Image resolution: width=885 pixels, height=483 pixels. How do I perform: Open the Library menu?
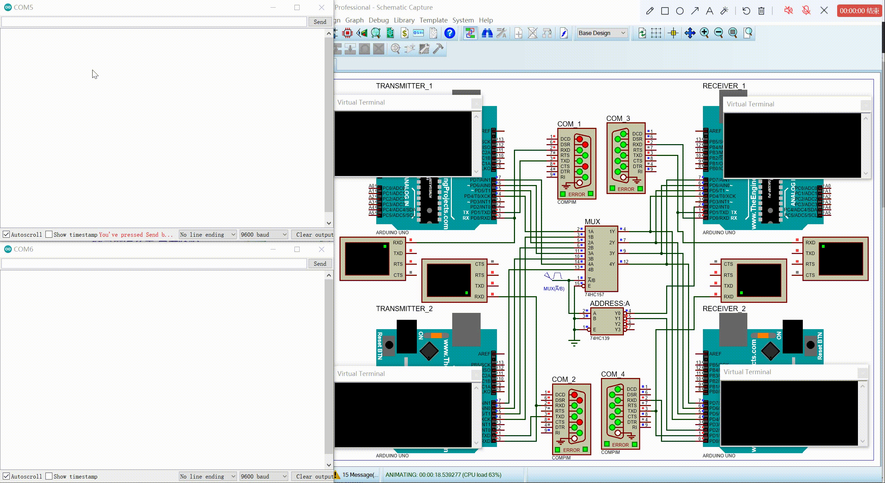pos(404,20)
